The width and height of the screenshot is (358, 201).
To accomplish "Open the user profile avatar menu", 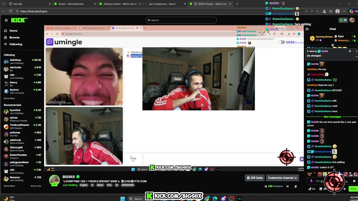I will point(352,20).
